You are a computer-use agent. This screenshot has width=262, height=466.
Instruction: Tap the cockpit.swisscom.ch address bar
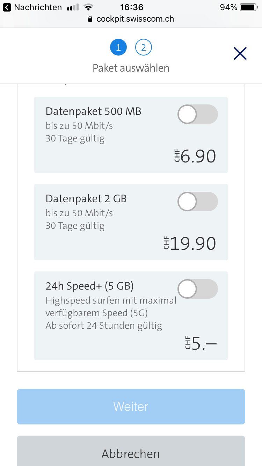tap(135, 19)
